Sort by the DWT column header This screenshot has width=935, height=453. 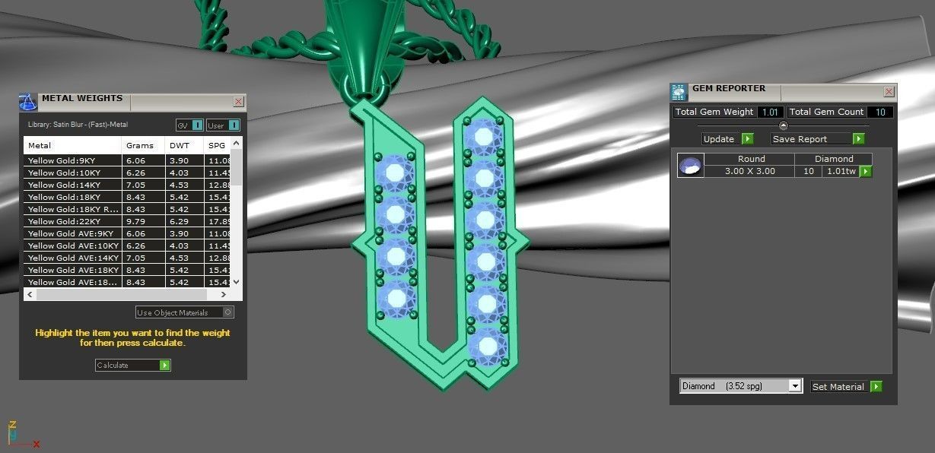pyautogui.click(x=185, y=145)
